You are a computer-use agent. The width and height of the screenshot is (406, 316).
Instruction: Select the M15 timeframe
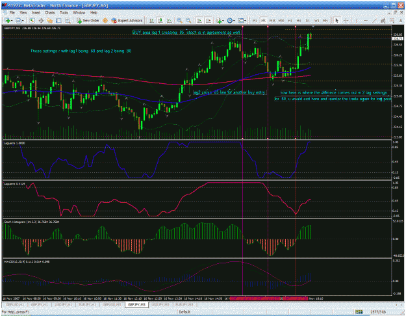pyautogui.click(x=272, y=21)
